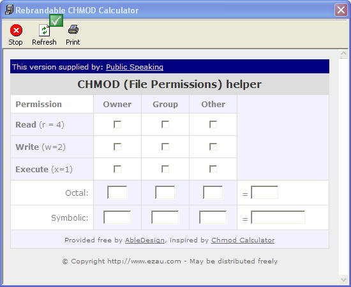The width and height of the screenshot is (351, 287).
Task: Click the Print label text
Action: [x=73, y=42]
